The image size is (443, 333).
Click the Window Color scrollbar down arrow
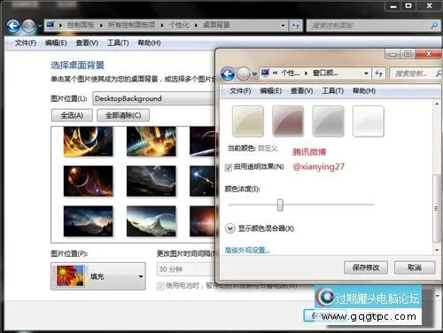[437, 251]
